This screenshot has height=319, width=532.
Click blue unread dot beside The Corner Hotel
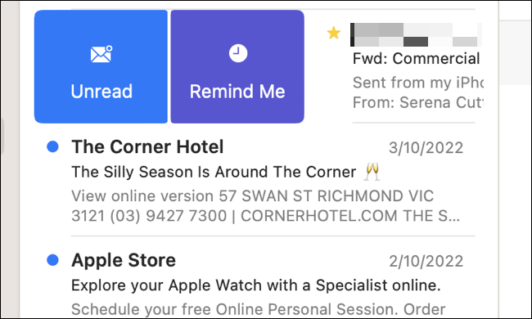coord(52,146)
